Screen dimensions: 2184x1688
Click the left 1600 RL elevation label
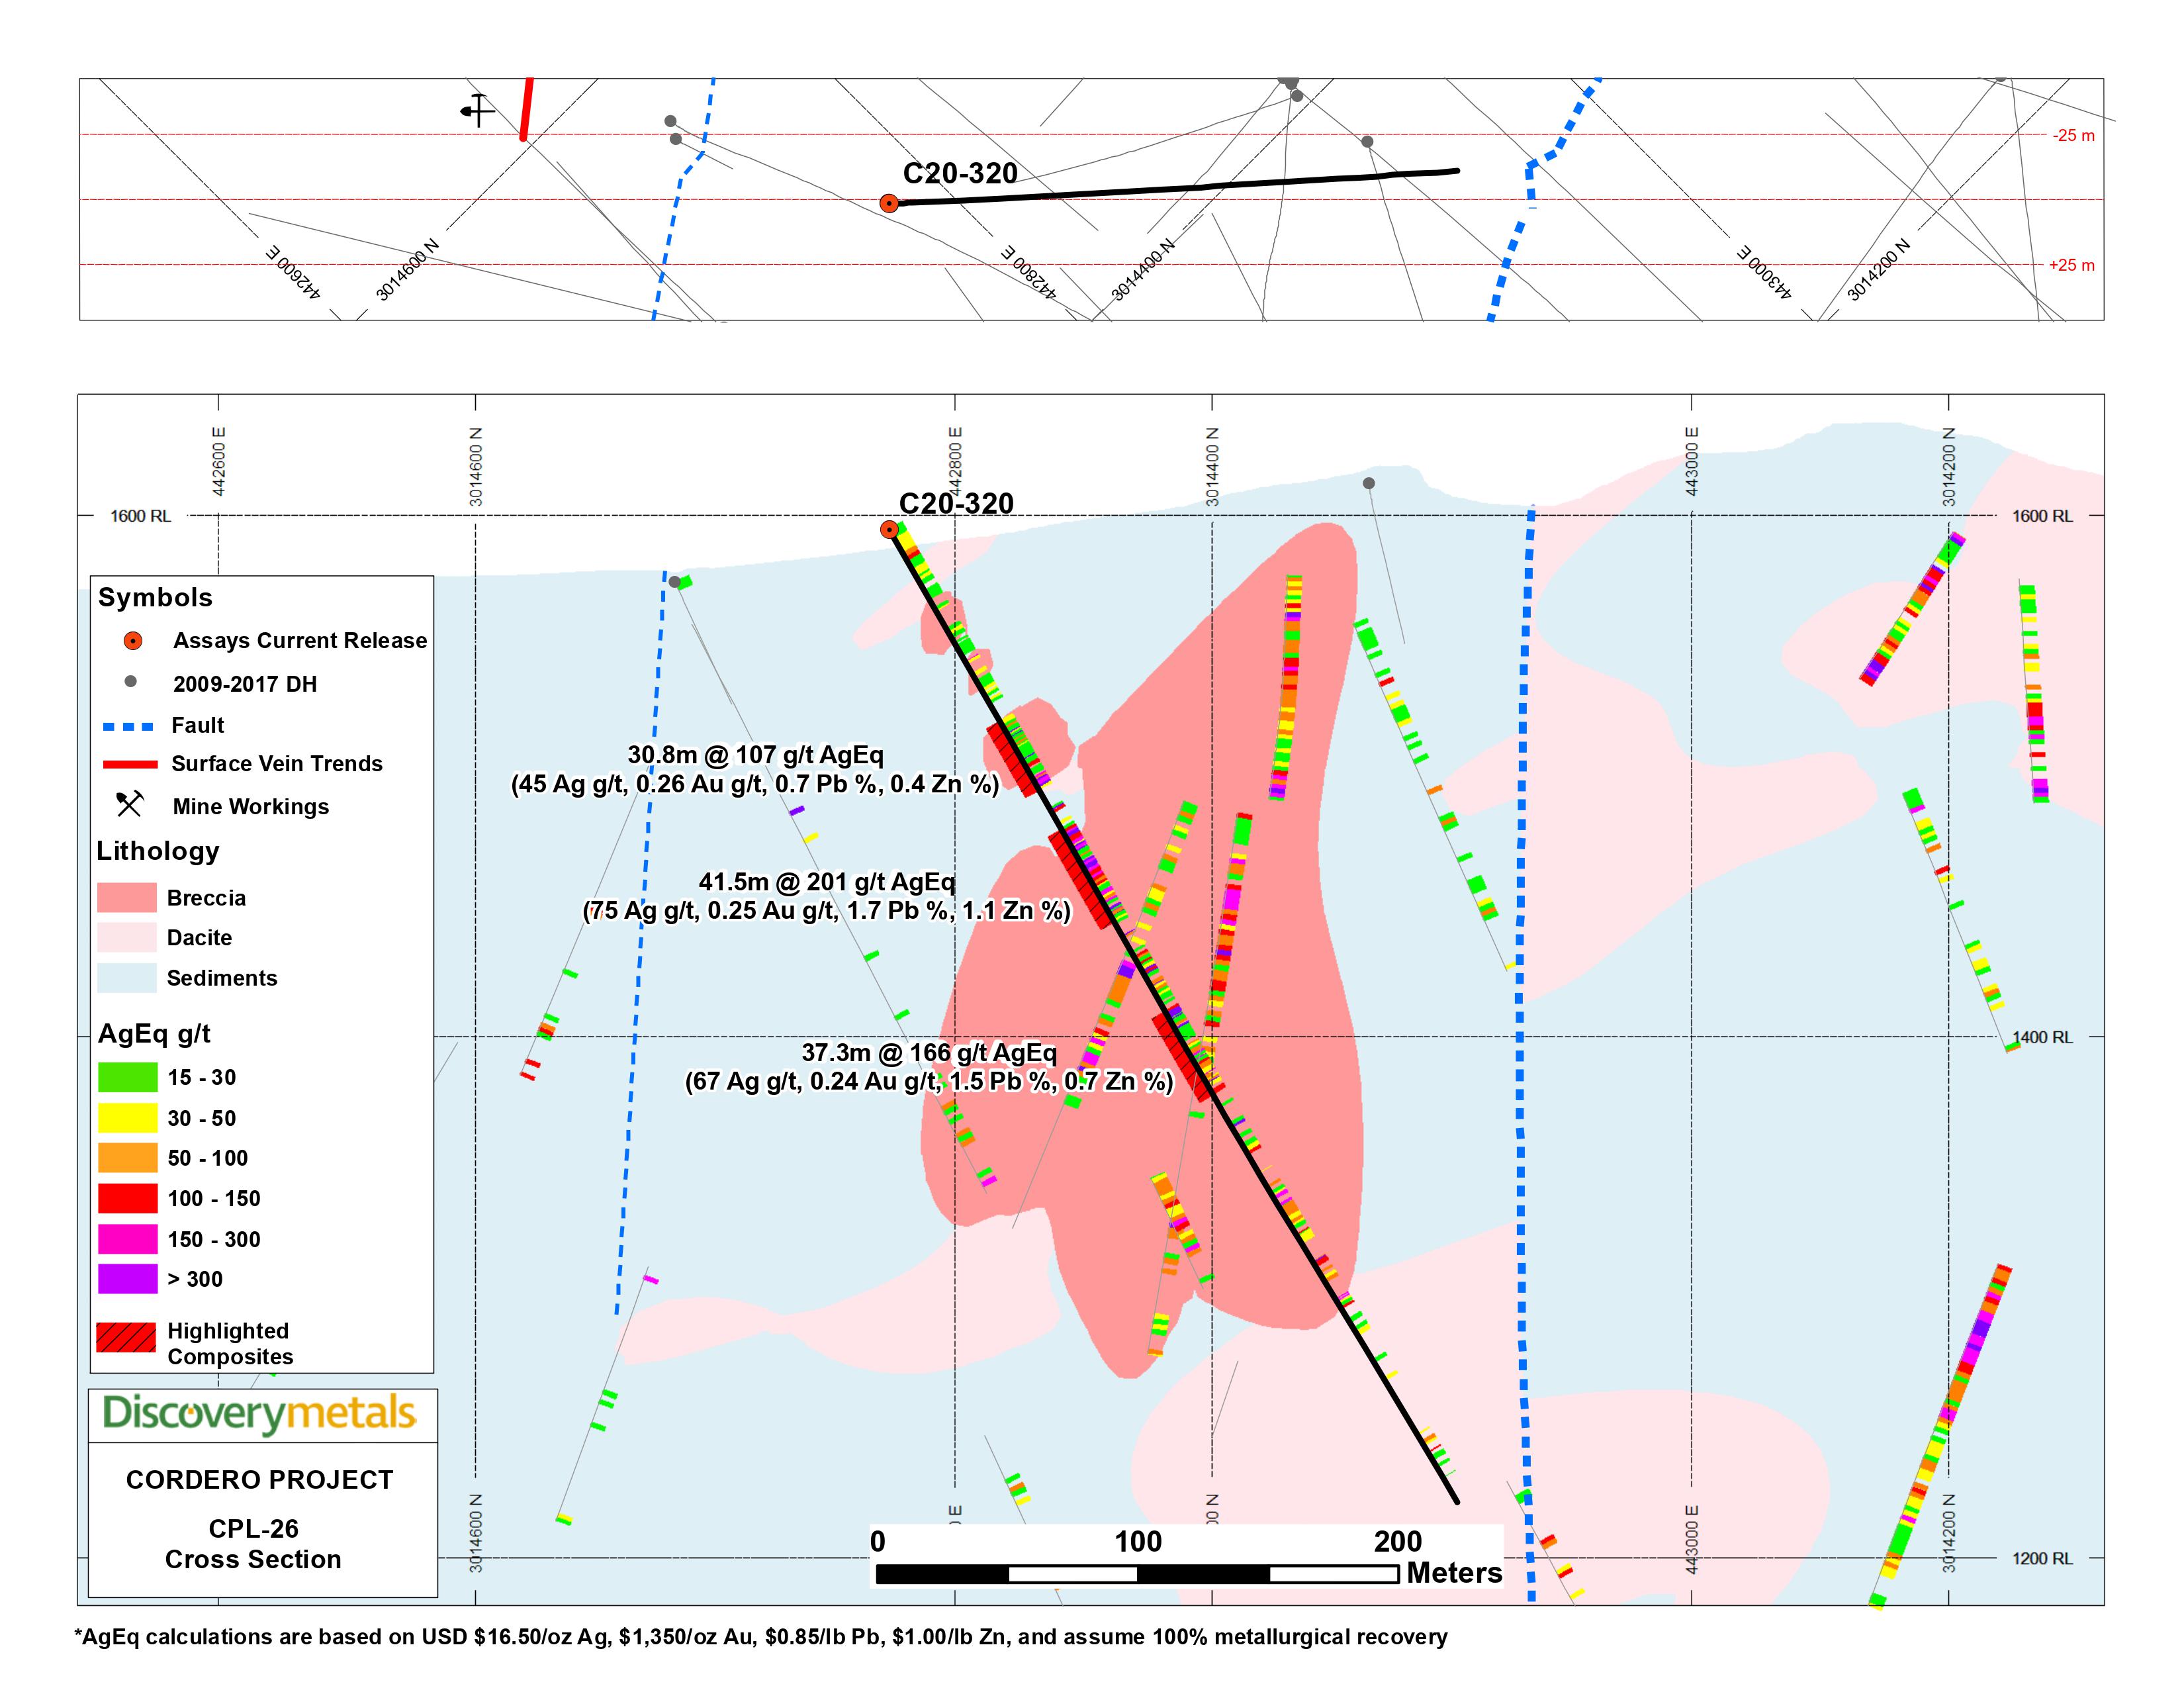(x=140, y=516)
